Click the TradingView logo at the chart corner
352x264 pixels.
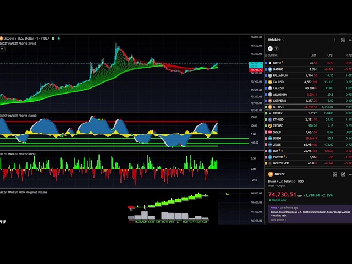(x=3, y=222)
